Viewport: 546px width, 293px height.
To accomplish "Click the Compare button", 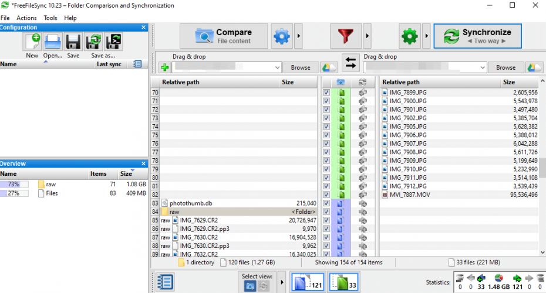I will (224, 36).
